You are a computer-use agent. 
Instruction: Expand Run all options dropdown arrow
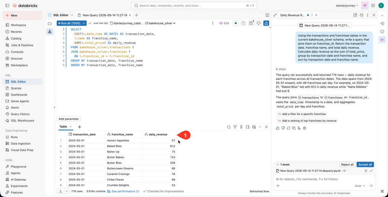coord(84,23)
